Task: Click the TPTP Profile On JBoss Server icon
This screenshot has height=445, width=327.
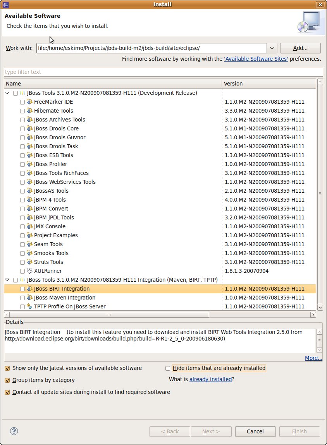Action: pyautogui.click(x=29, y=306)
